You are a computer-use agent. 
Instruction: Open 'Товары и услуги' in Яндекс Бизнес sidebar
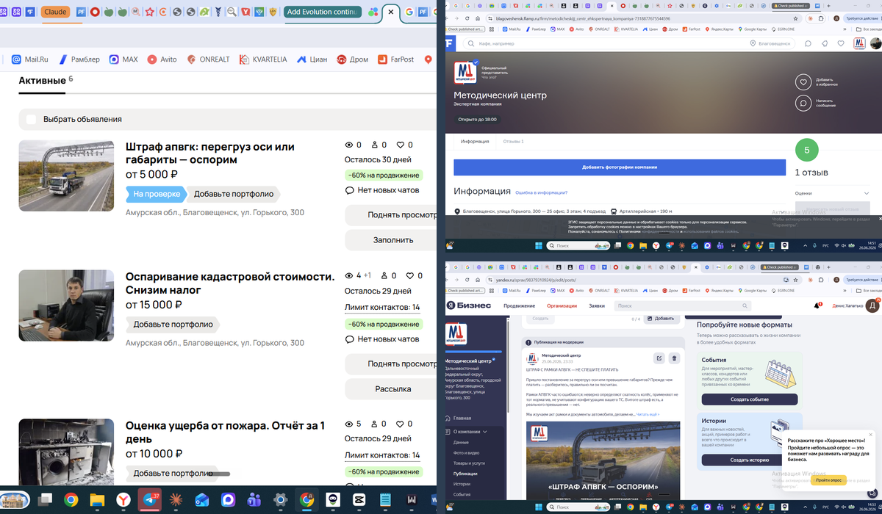coord(468,463)
